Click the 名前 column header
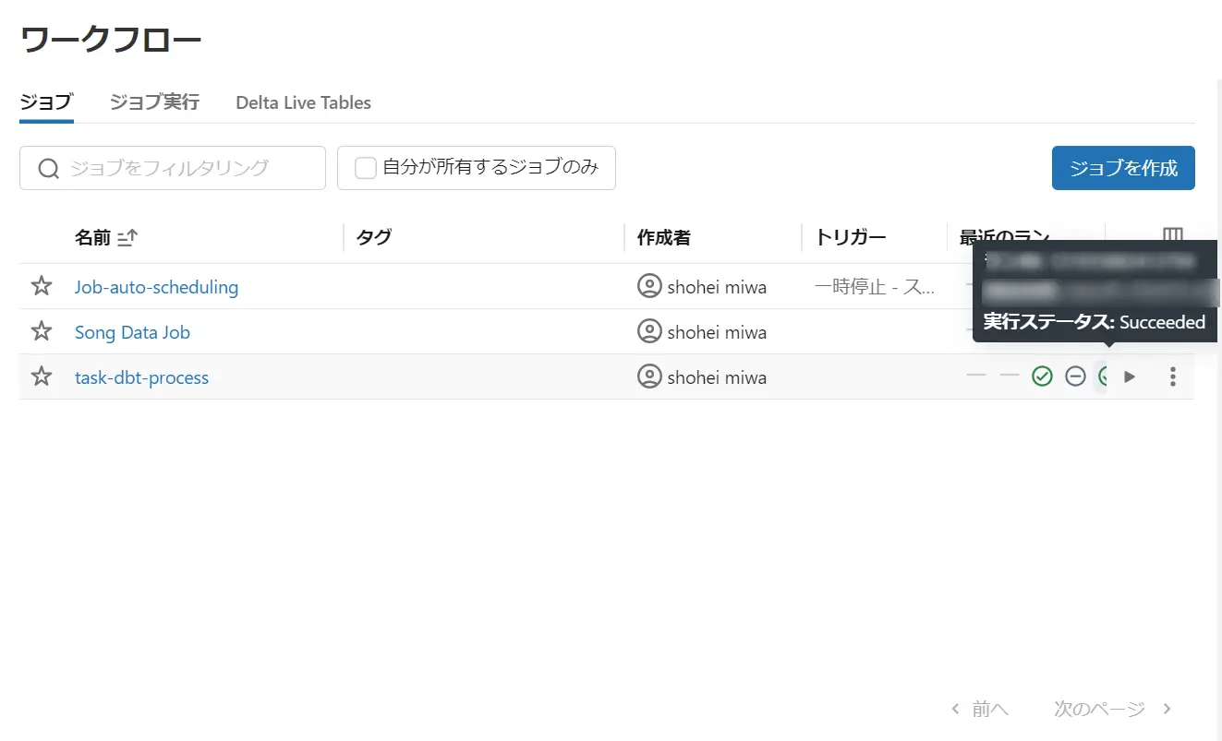 (x=92, y=238)
